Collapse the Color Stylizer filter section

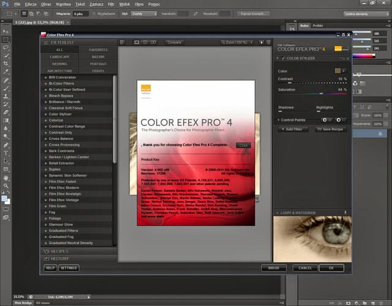pyautogui.click(x=277, y=58)
